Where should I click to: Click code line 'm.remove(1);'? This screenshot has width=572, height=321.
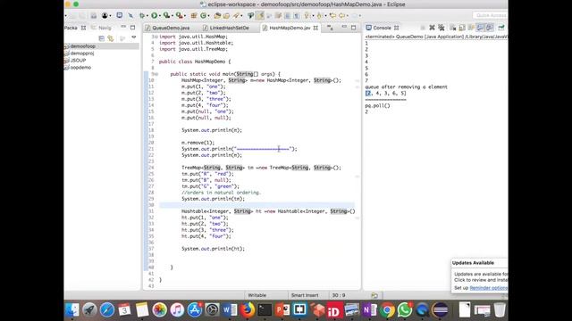198,143
